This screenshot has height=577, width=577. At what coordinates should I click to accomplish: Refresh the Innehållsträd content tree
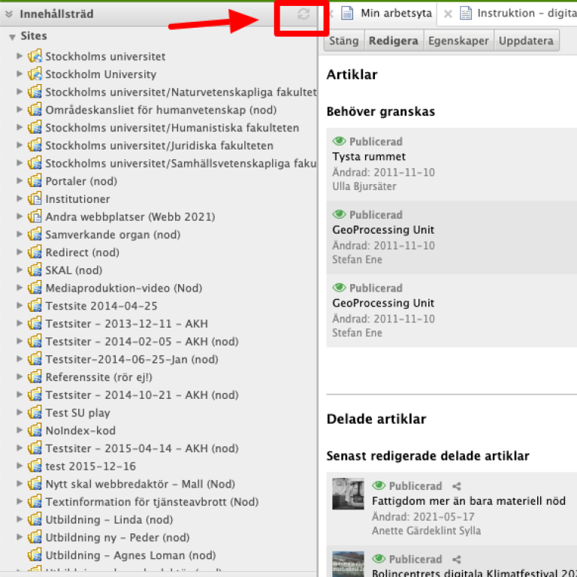point(304,14)
